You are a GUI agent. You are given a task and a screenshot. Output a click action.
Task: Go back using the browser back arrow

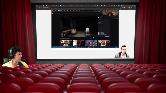(x=36, y=7)
